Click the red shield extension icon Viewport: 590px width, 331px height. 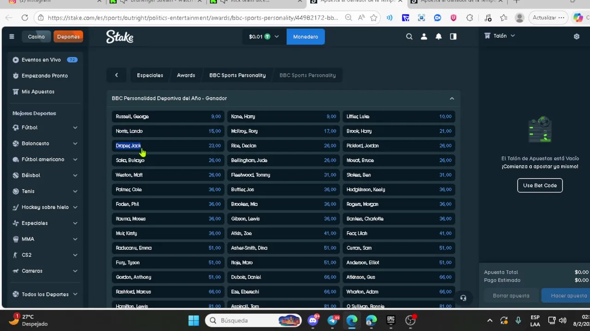click(454, 18)
